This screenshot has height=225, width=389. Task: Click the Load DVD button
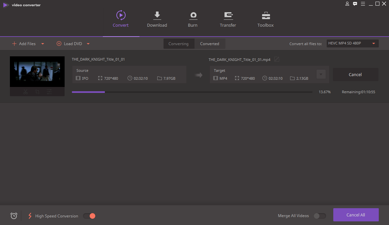point(69,43)
